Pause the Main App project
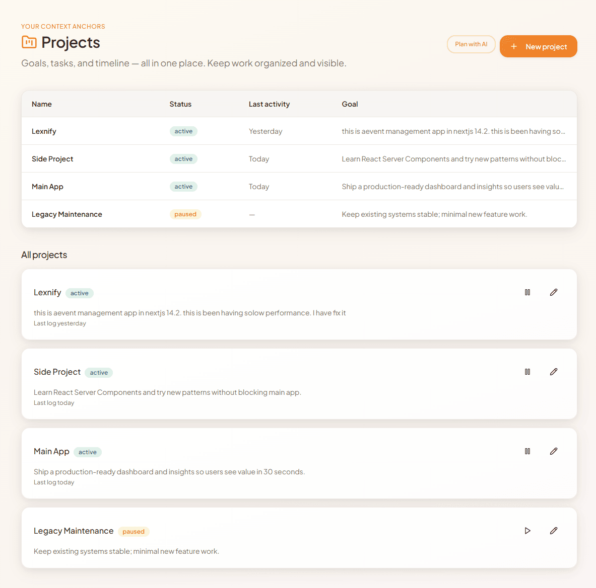 coord(527,451)
